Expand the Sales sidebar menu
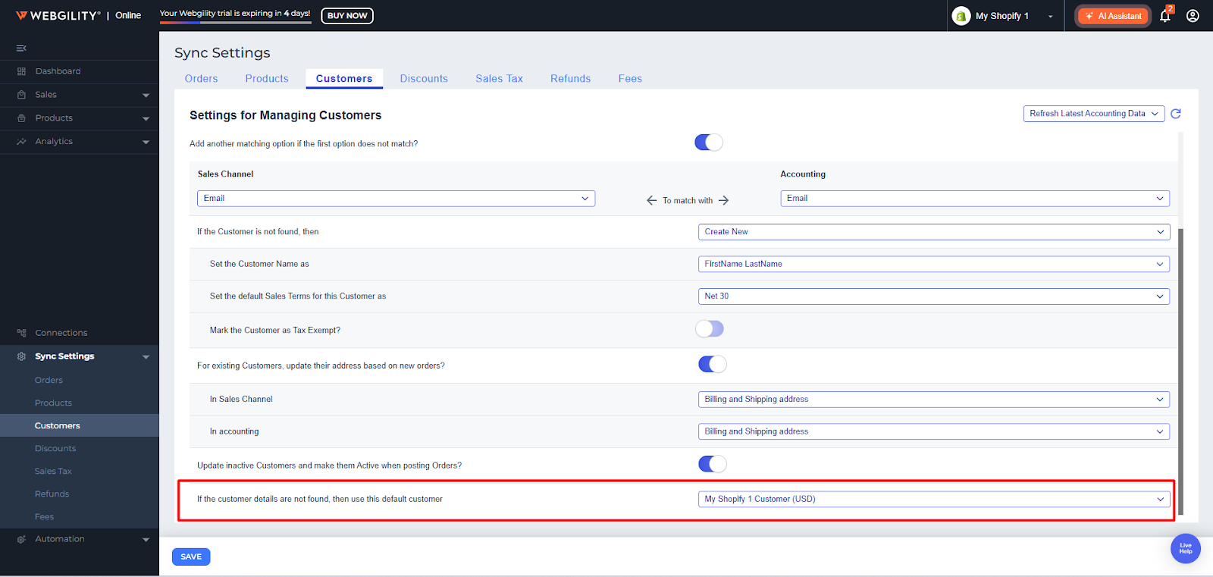Image resolution: width=1213 pixels, height=577 pixels. pos(146,96)
